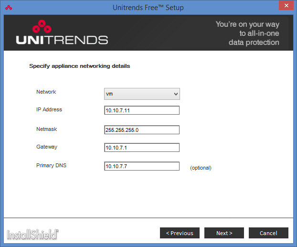Click the 'Netmask' label
This screenshot has height=247, width=297.
(x=47, y=129)
